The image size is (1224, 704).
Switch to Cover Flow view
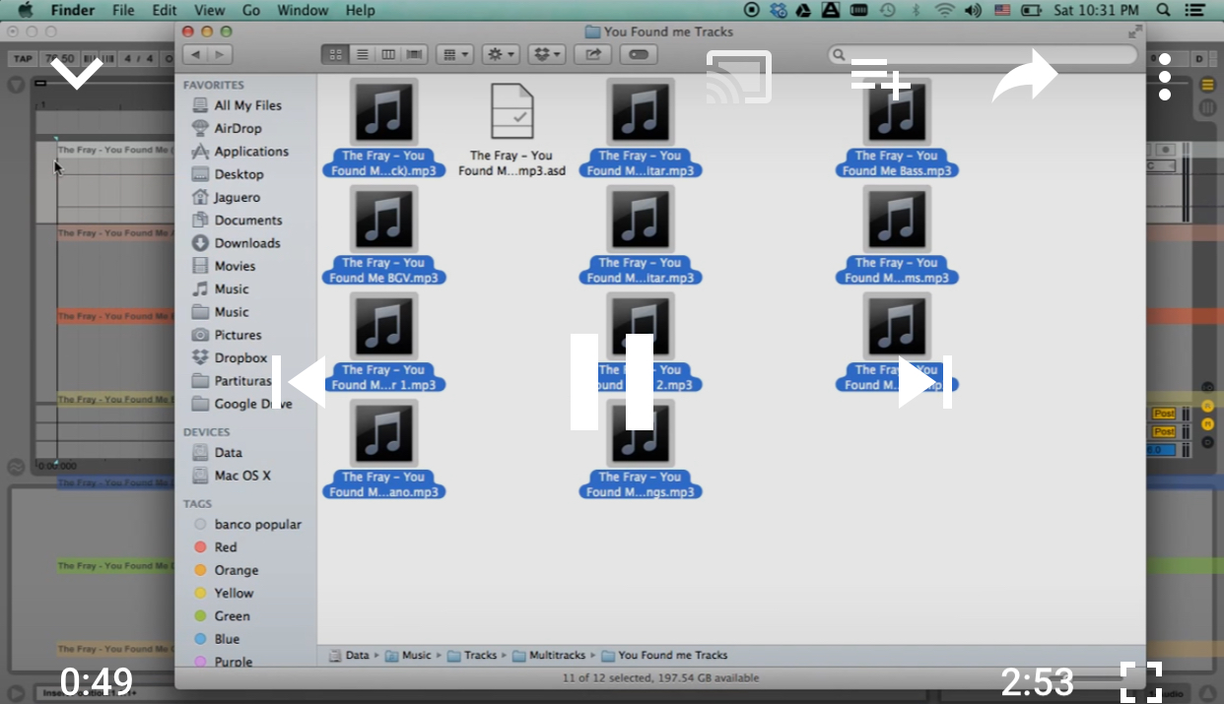click(414, 54)
